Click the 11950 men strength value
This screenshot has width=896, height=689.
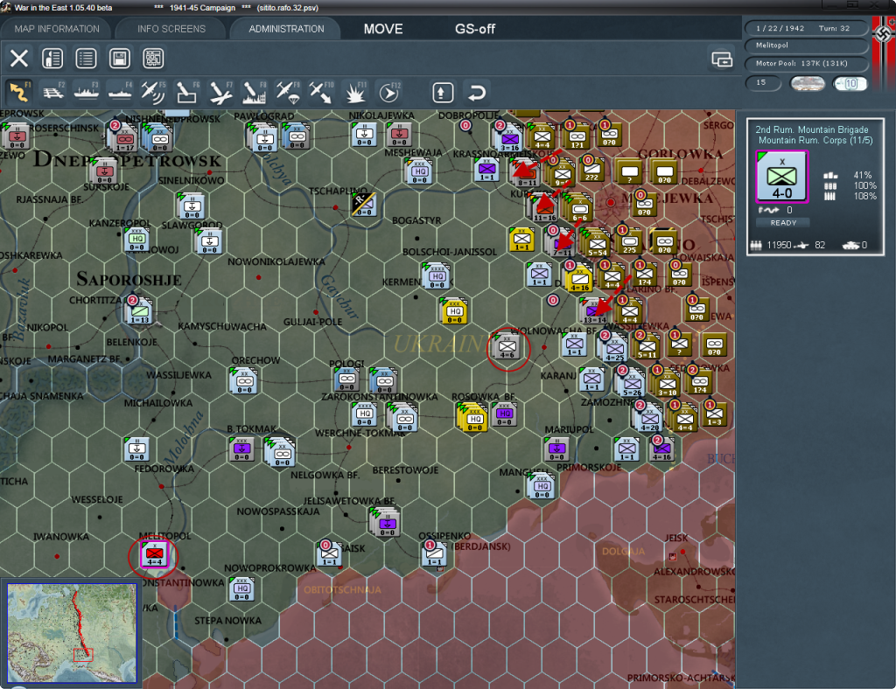click(x=779, y=245)
